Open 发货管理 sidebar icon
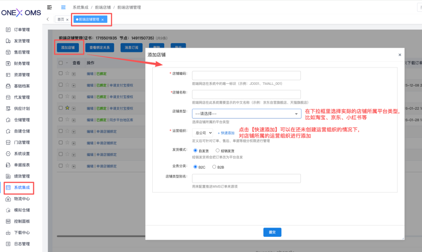The width and height of the screenshot is (422, 252). (8, 41)
